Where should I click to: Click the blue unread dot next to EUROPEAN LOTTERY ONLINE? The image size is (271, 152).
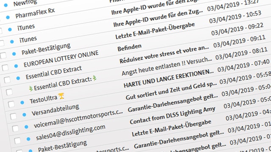pos(16,66)
